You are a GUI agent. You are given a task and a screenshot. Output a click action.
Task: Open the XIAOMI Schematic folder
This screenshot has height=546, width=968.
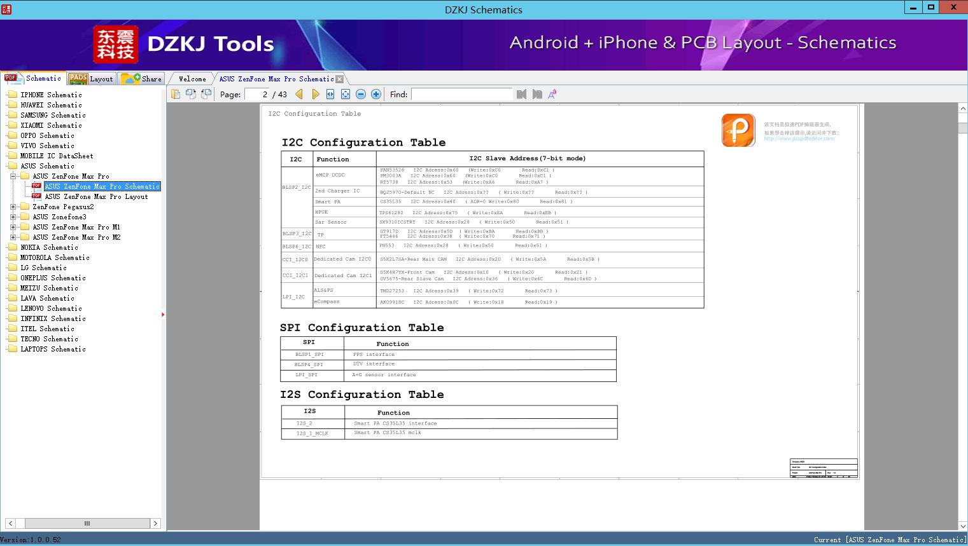point(51,125)
